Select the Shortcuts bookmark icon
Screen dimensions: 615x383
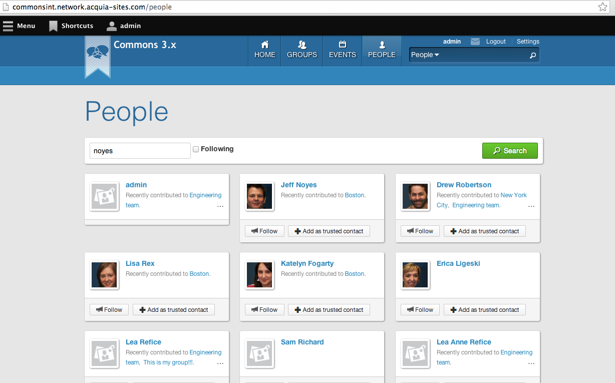(52, 26)
